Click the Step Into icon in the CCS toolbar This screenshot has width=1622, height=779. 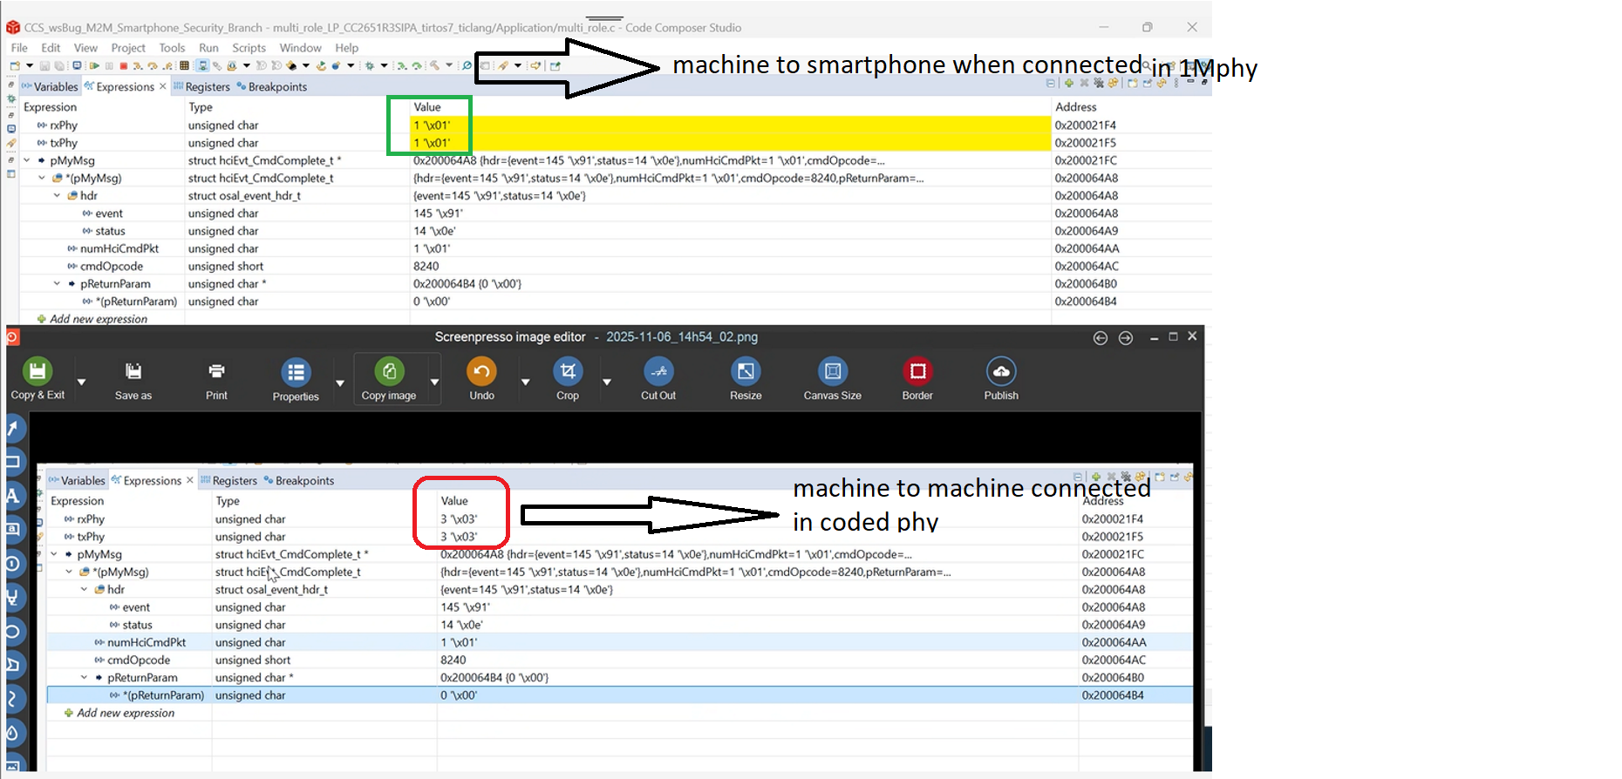138,65
